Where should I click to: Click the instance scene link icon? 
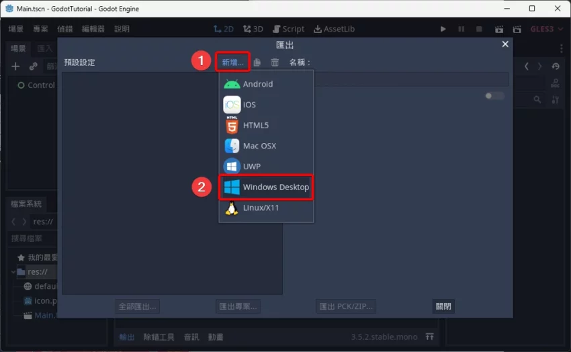coord(33,67)
